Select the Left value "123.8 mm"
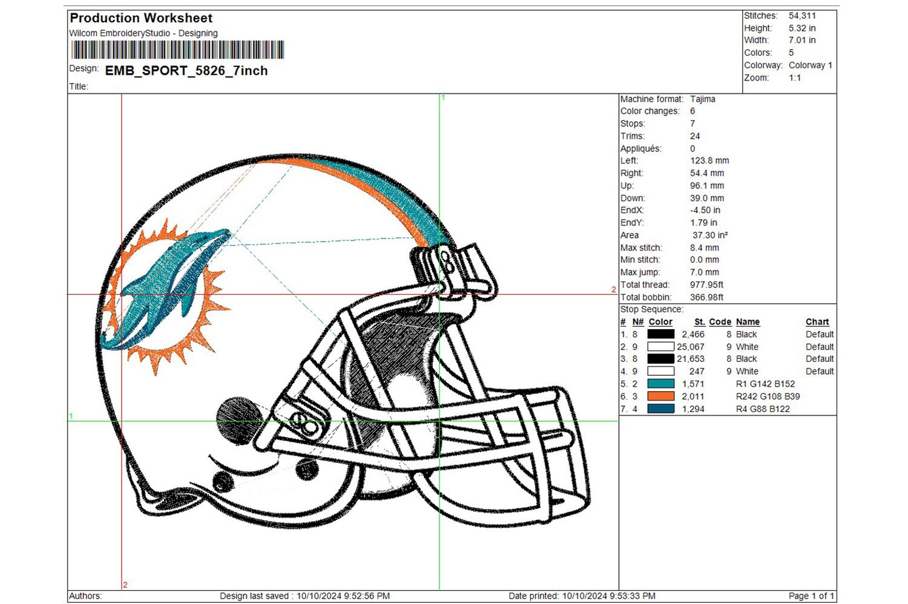Screen dimensions: 908x604 click(709, 161)
